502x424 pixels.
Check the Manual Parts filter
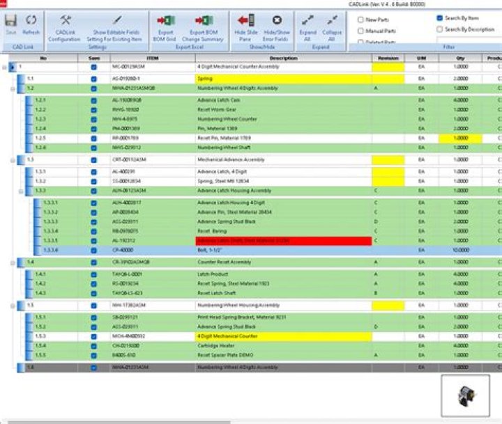coord(360,31)
